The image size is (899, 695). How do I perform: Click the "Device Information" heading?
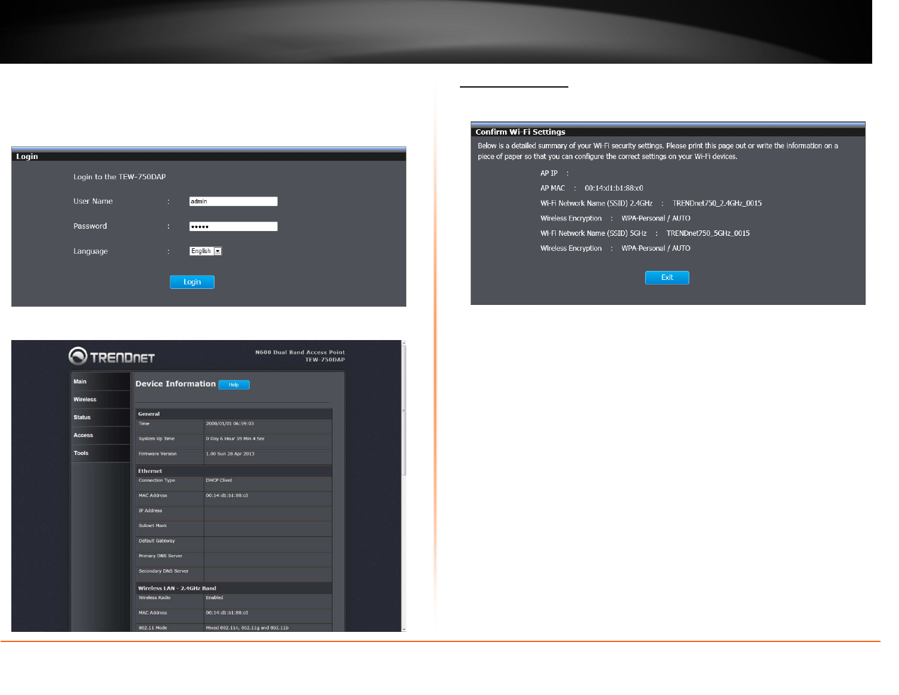[175, 384]
